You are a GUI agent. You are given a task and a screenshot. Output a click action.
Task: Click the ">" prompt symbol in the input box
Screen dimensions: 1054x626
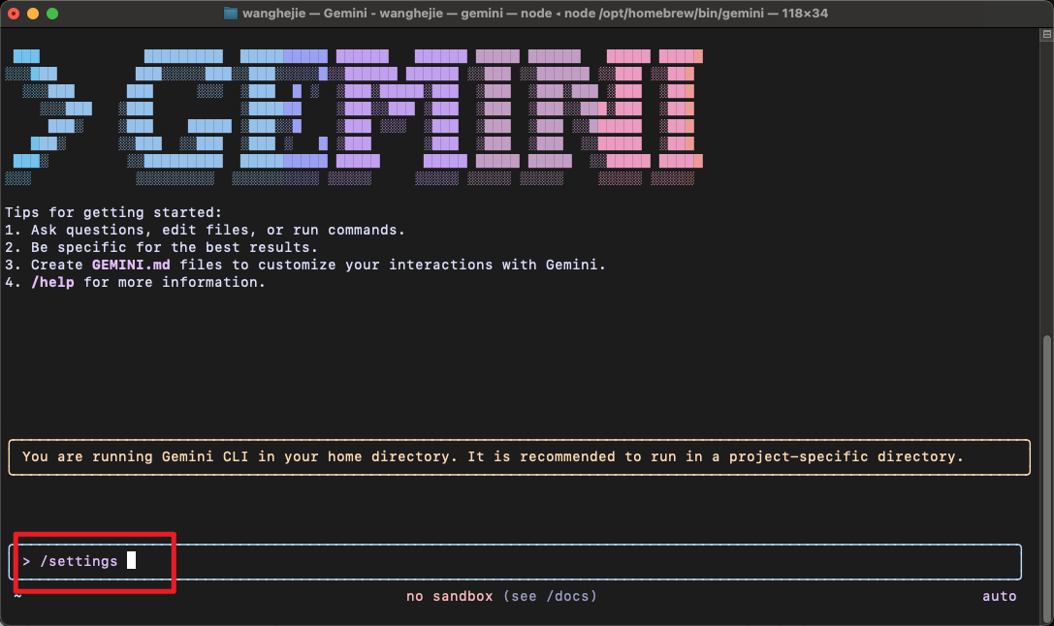pos(26,561)
